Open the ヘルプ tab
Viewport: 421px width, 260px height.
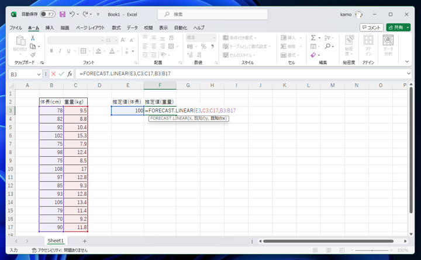(199, 28)
